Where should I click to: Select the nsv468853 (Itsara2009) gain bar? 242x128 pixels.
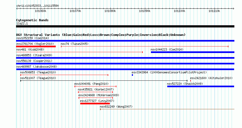[125, 58]
